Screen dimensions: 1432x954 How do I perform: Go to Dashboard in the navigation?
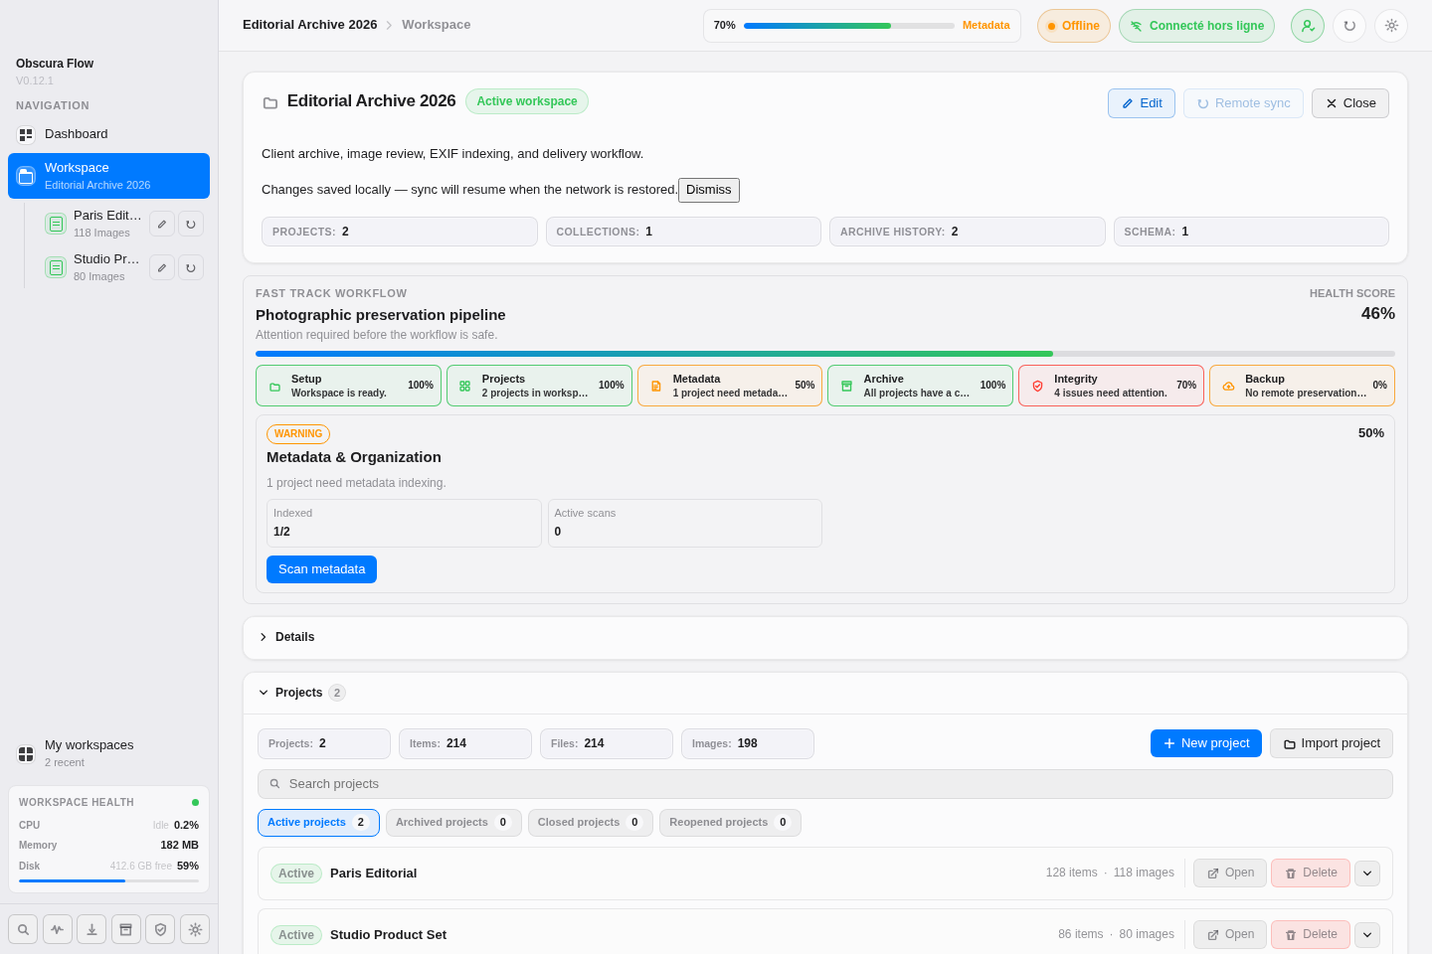coord(108,134)
